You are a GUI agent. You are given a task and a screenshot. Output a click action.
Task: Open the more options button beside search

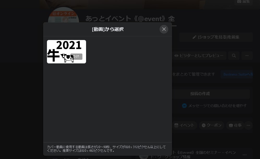tap(247, 56)
